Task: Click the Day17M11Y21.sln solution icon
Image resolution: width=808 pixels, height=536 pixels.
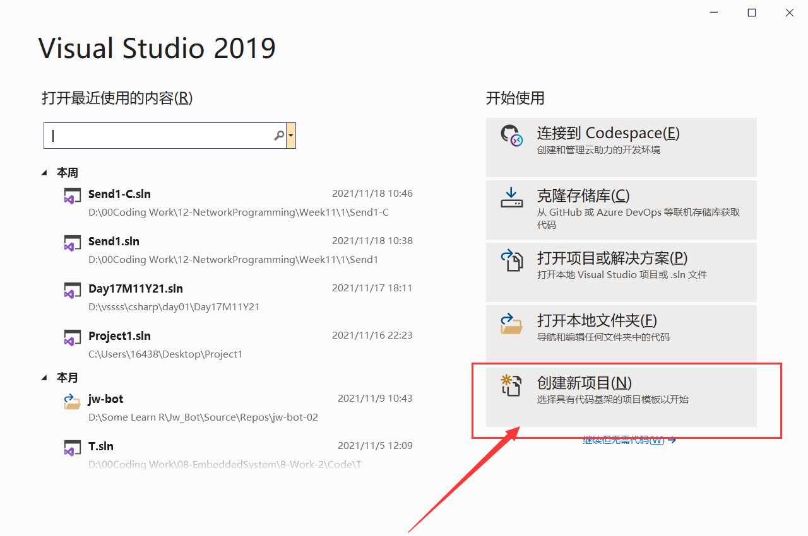Action: pyautogui.click(x=72, y=289)
